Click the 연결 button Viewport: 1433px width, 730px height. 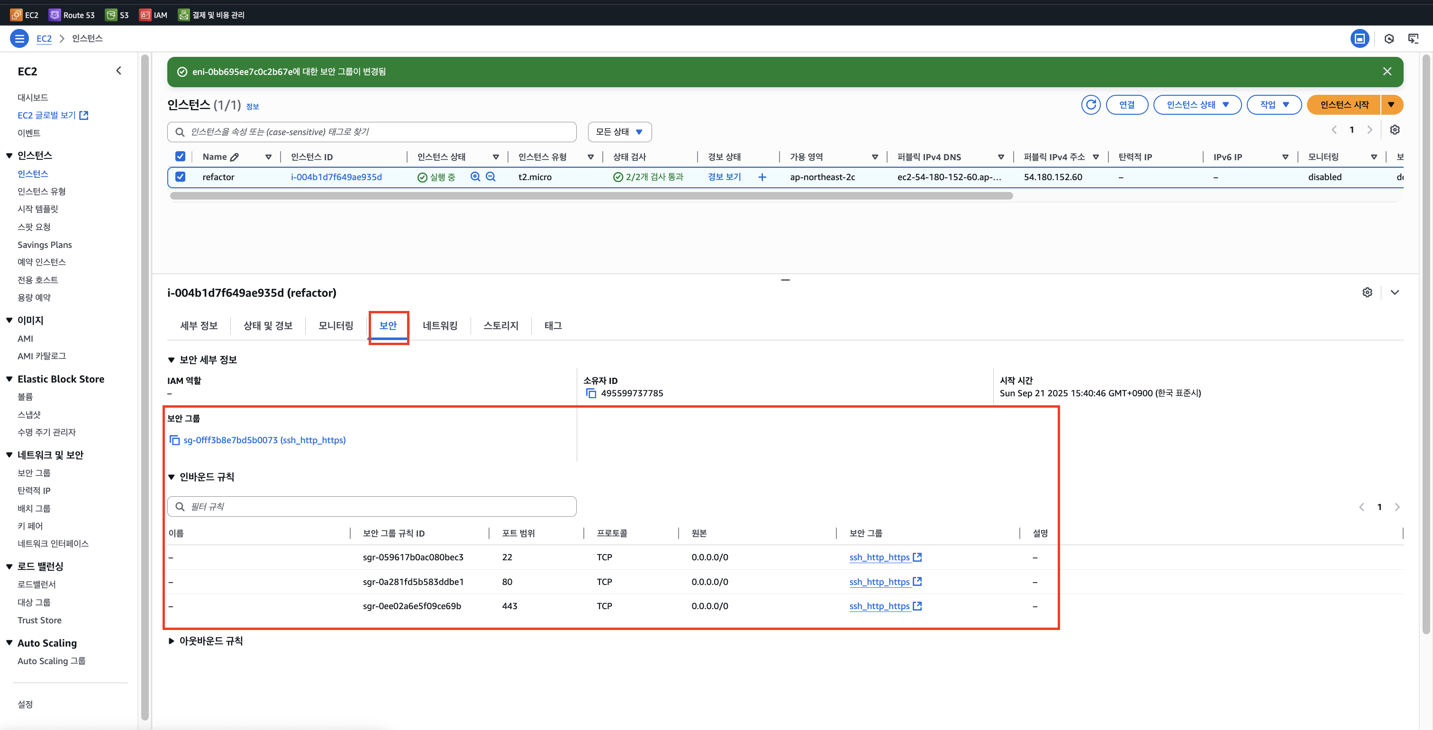click(x=1126, y=105)
